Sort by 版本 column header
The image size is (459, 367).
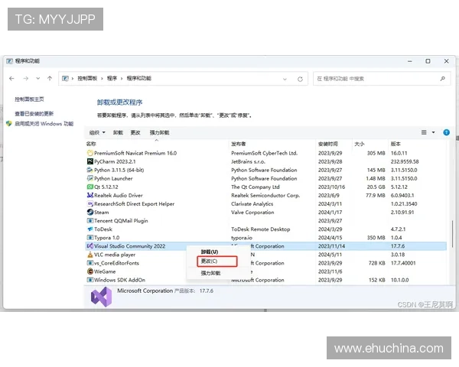[x=396, y=144]
